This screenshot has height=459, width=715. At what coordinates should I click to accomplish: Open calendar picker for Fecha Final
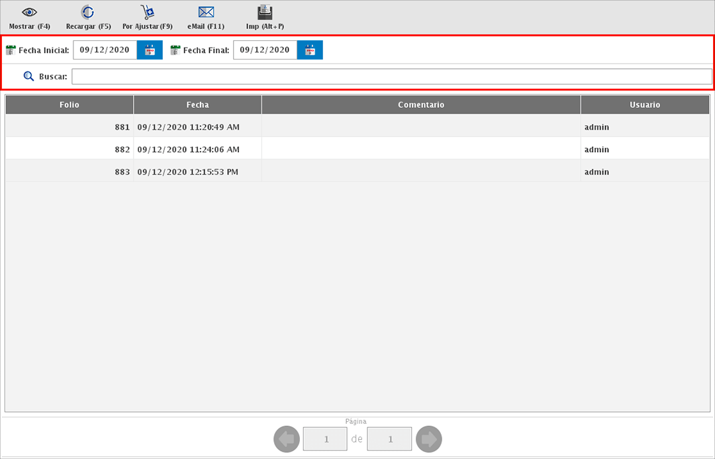point(310,50)
